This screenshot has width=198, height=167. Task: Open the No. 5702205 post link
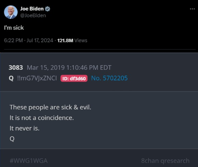pyautogui.click(x=109, y=78)
